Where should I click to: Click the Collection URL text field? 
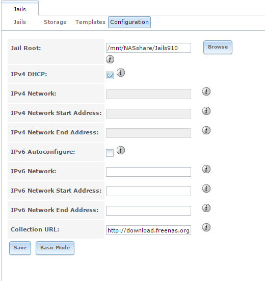click(x=148, y=230)
